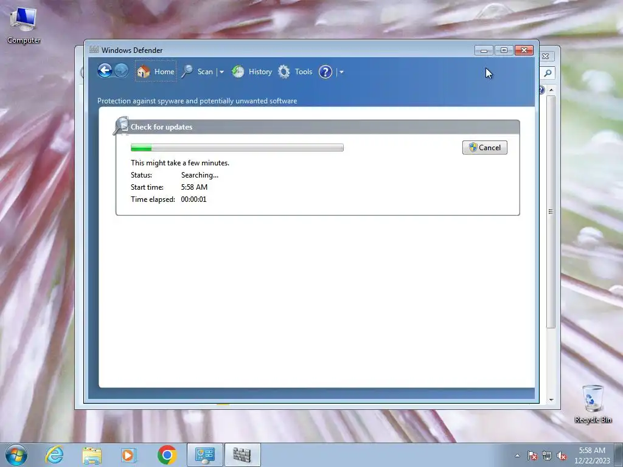623x467 pixels.
Task: Click the Check for updates progress bar
Action: click(x=237, y=148)
